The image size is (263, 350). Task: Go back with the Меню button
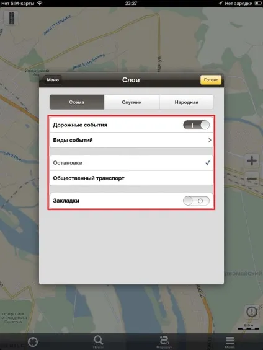(x=52, y=80)
